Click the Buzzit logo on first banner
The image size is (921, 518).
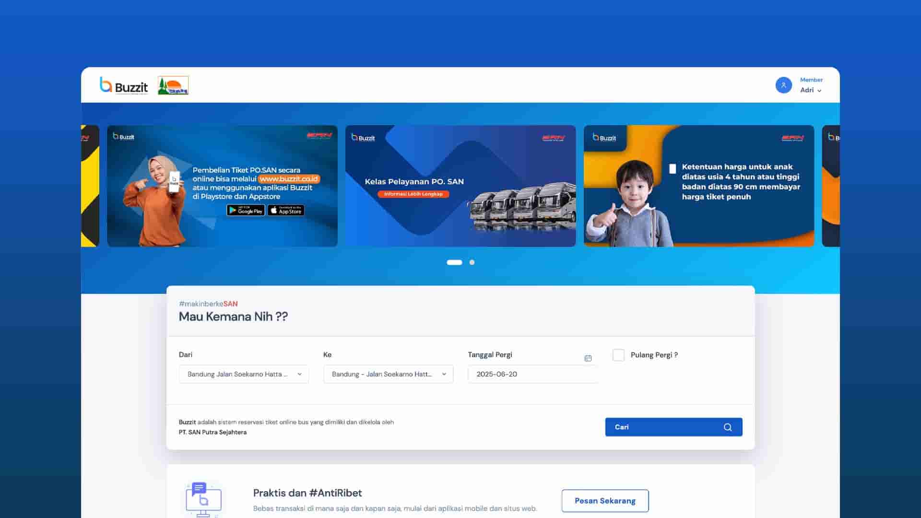123,137
